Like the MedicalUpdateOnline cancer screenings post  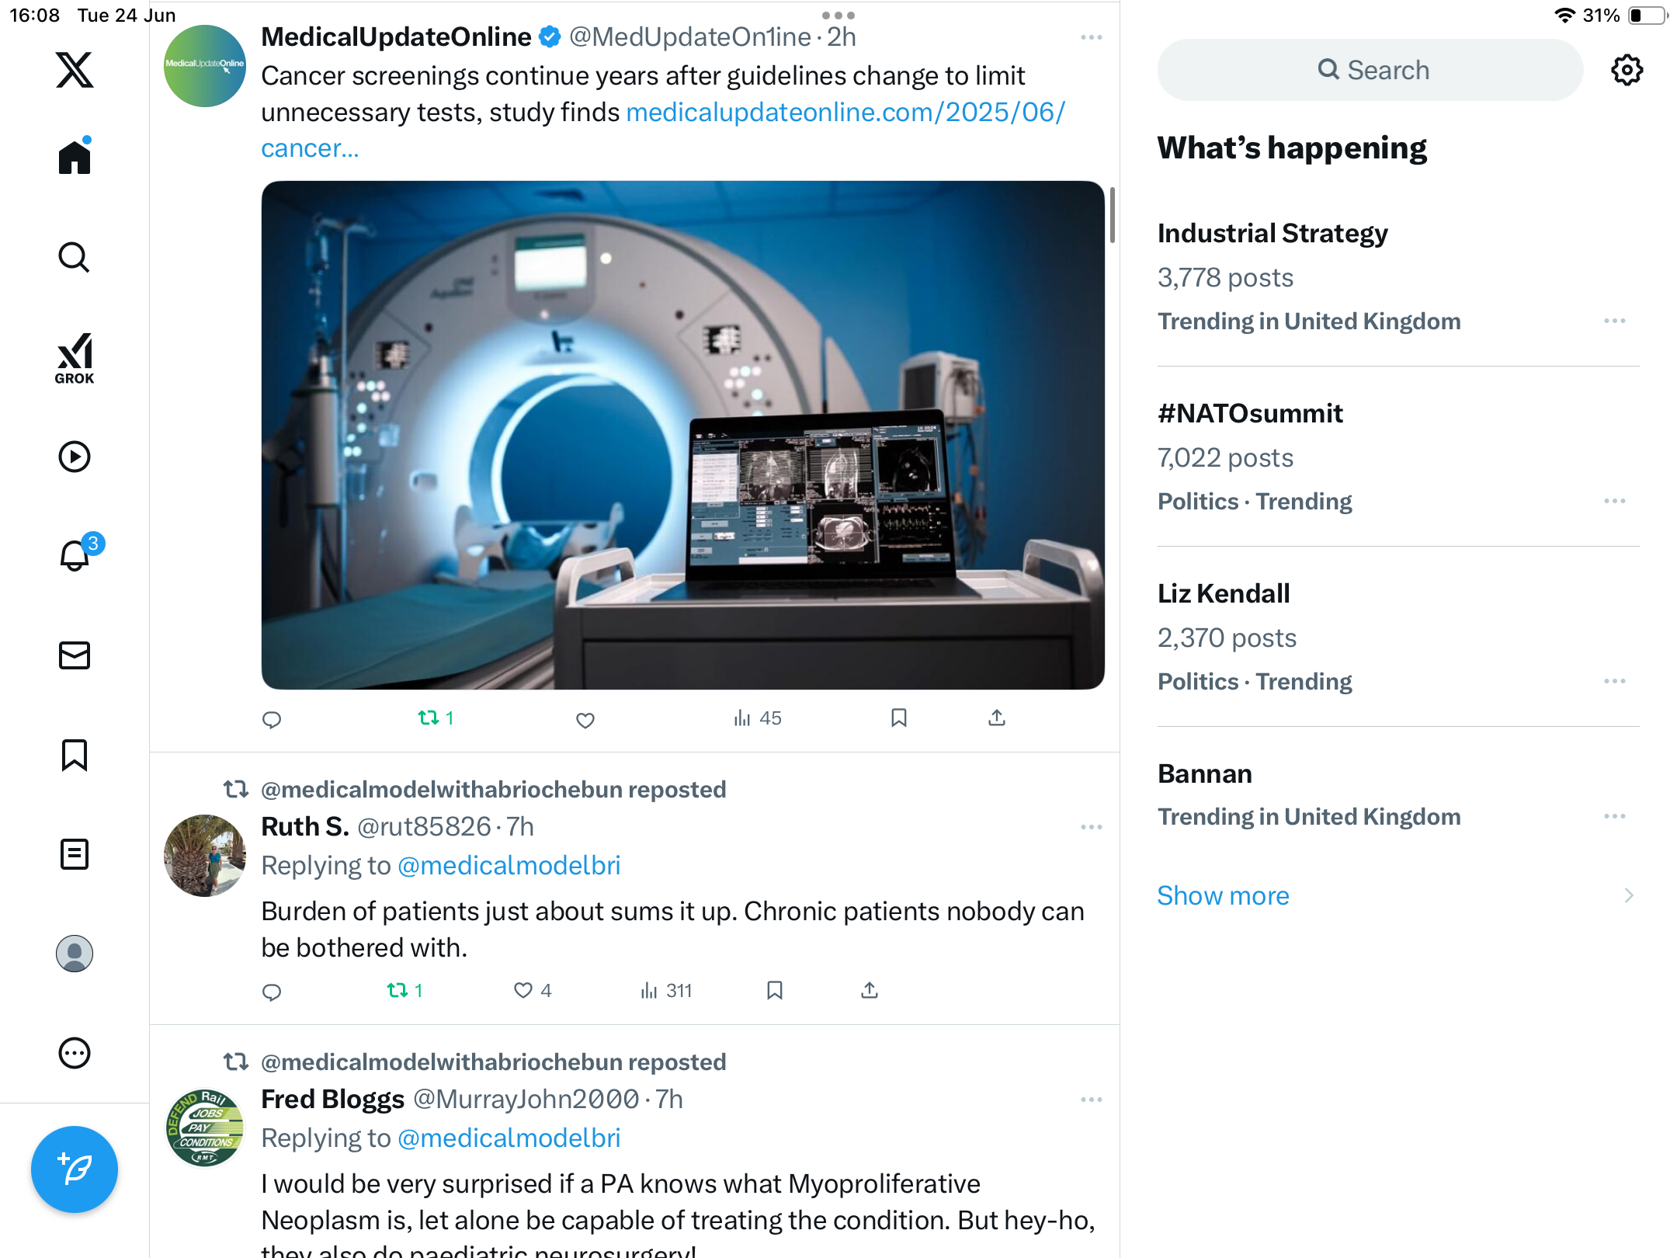(x=585, y=720)
